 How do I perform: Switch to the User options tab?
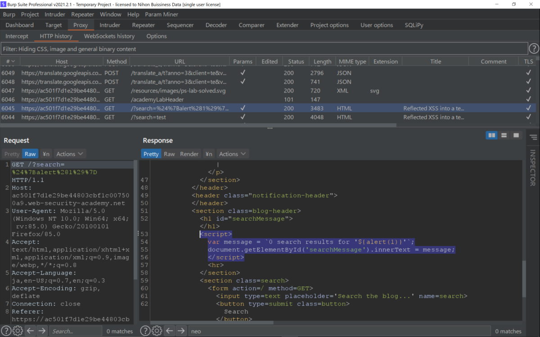(377, 25)
